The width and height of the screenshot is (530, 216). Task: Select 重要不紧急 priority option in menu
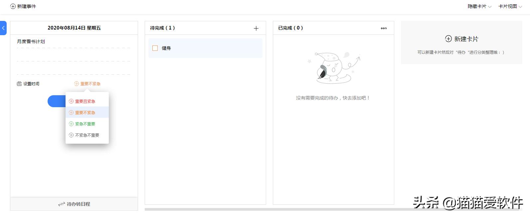[x=87, y=112]
